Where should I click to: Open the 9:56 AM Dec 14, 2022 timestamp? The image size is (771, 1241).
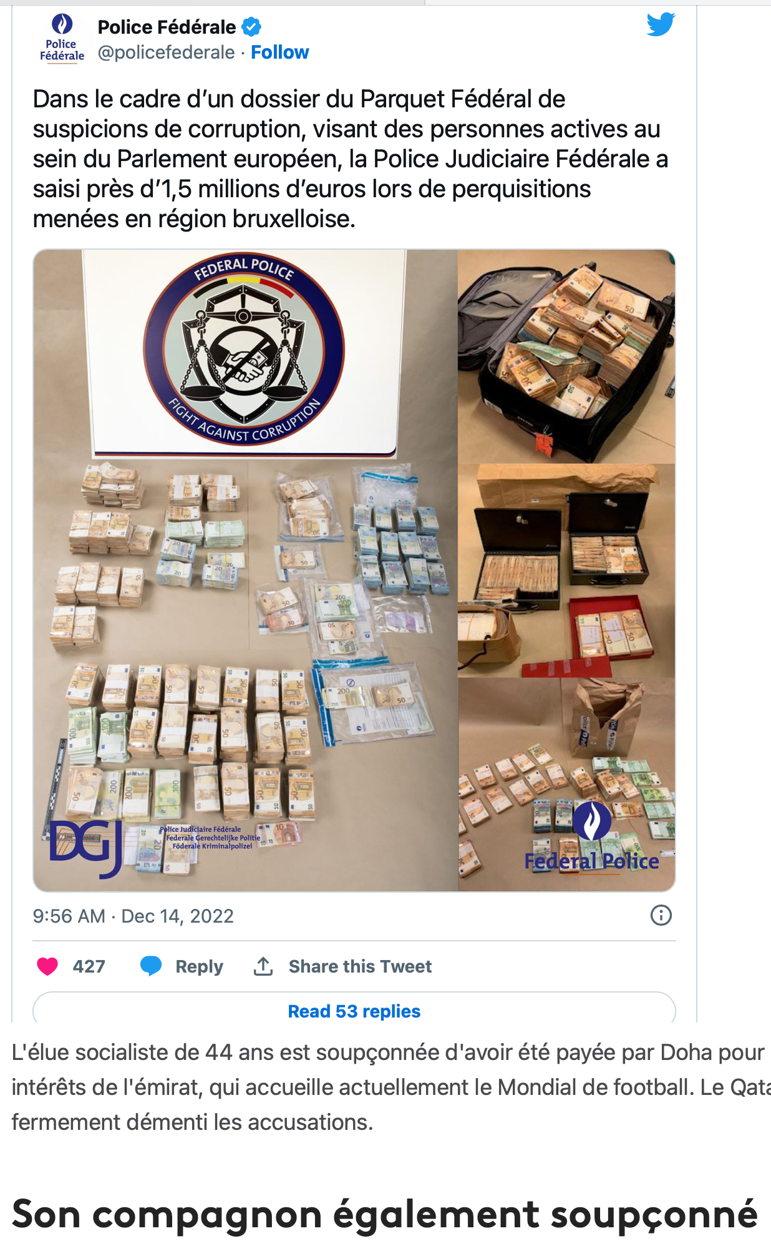click(x=133, y=916)
